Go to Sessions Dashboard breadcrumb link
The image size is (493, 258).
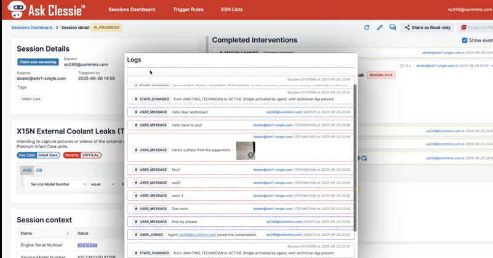pyautogui.click(x=32, y=28)
